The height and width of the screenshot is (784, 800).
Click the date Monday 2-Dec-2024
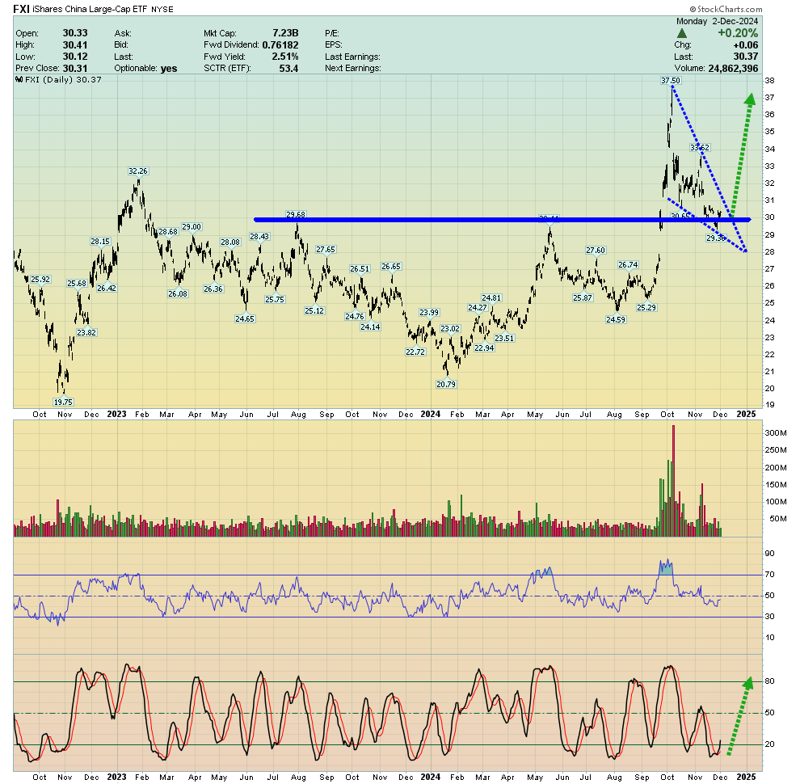click(717, 22)
